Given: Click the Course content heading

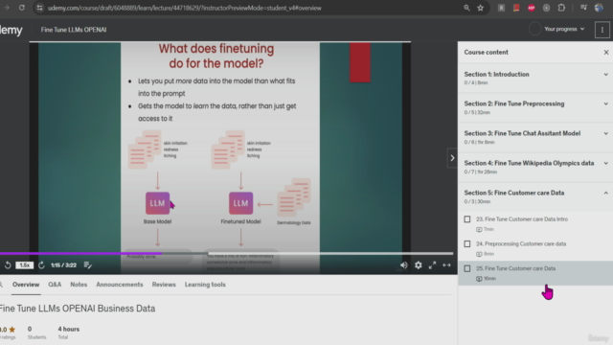Looking at the screenshot, I should point(486,52).
